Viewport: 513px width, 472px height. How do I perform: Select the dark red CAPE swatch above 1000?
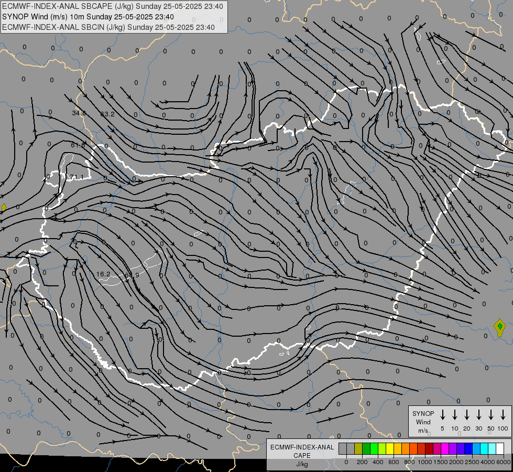click(x=429, y=448)
